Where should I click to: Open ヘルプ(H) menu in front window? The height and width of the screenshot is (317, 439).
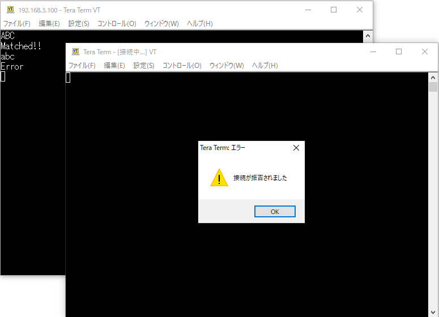265,66
